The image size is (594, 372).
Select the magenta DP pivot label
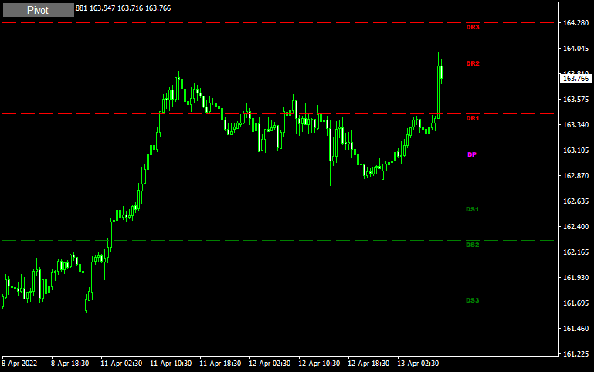click(x=472, y=154)
